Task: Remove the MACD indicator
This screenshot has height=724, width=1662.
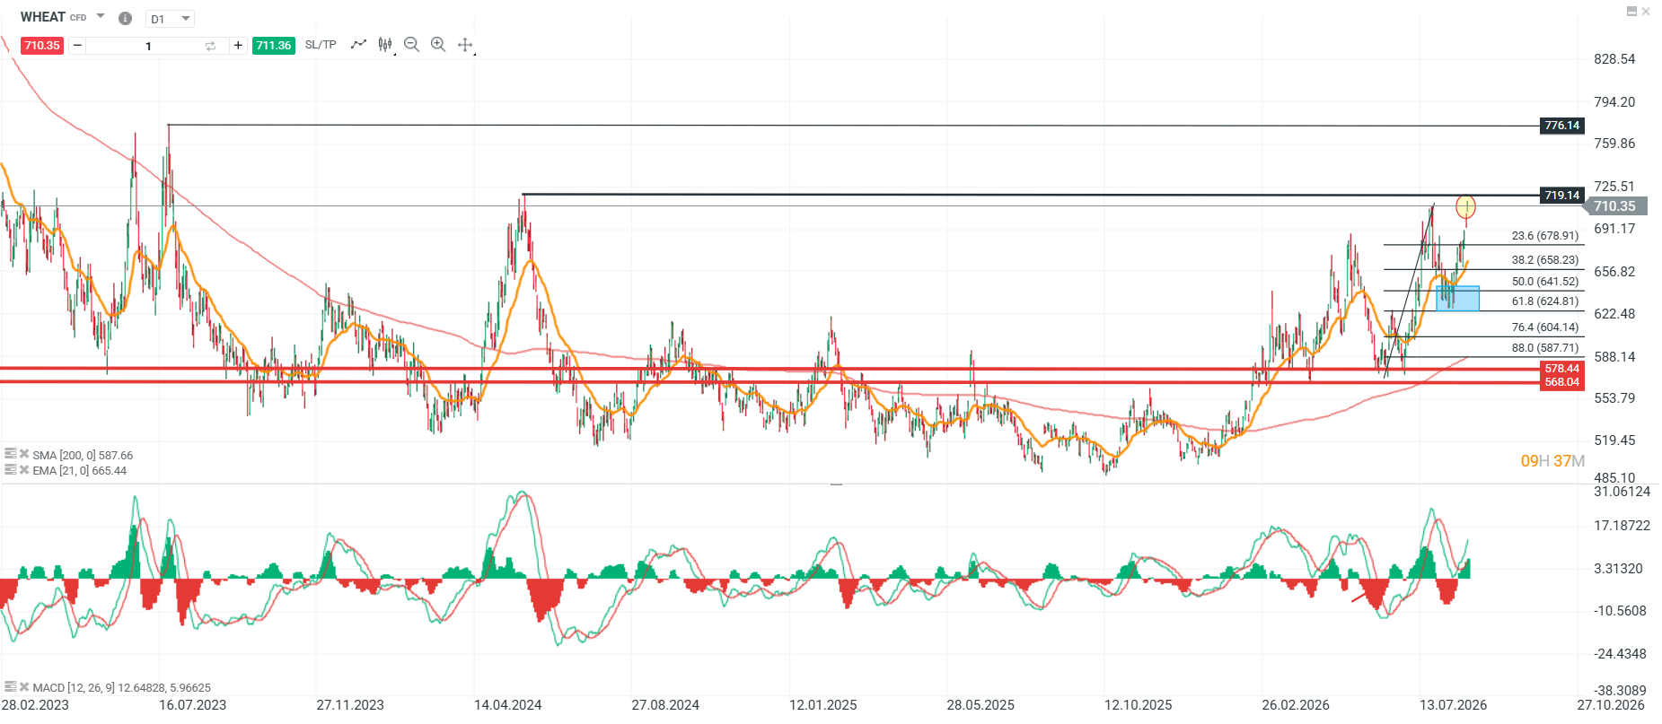Action: pyautogui.click(x=24, y=686)
